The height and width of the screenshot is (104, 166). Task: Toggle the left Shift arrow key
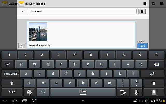click(12, 83)
